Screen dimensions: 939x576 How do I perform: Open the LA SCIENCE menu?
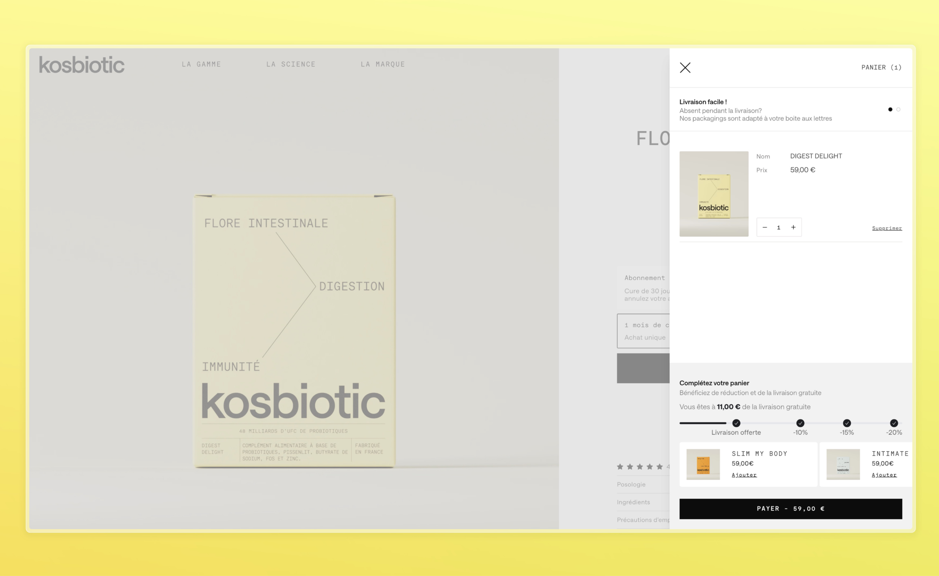(291, 64)
